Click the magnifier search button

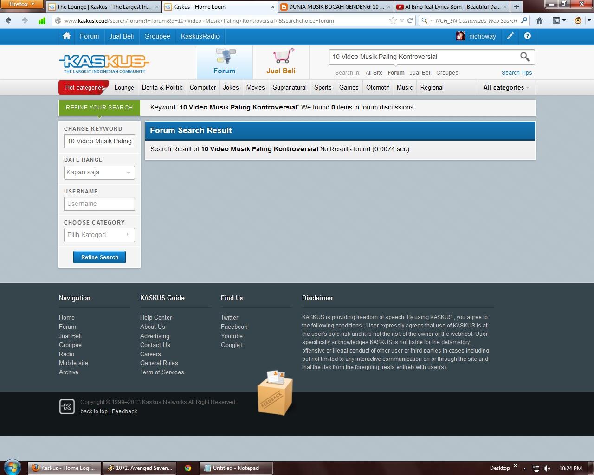click(525, 57)
